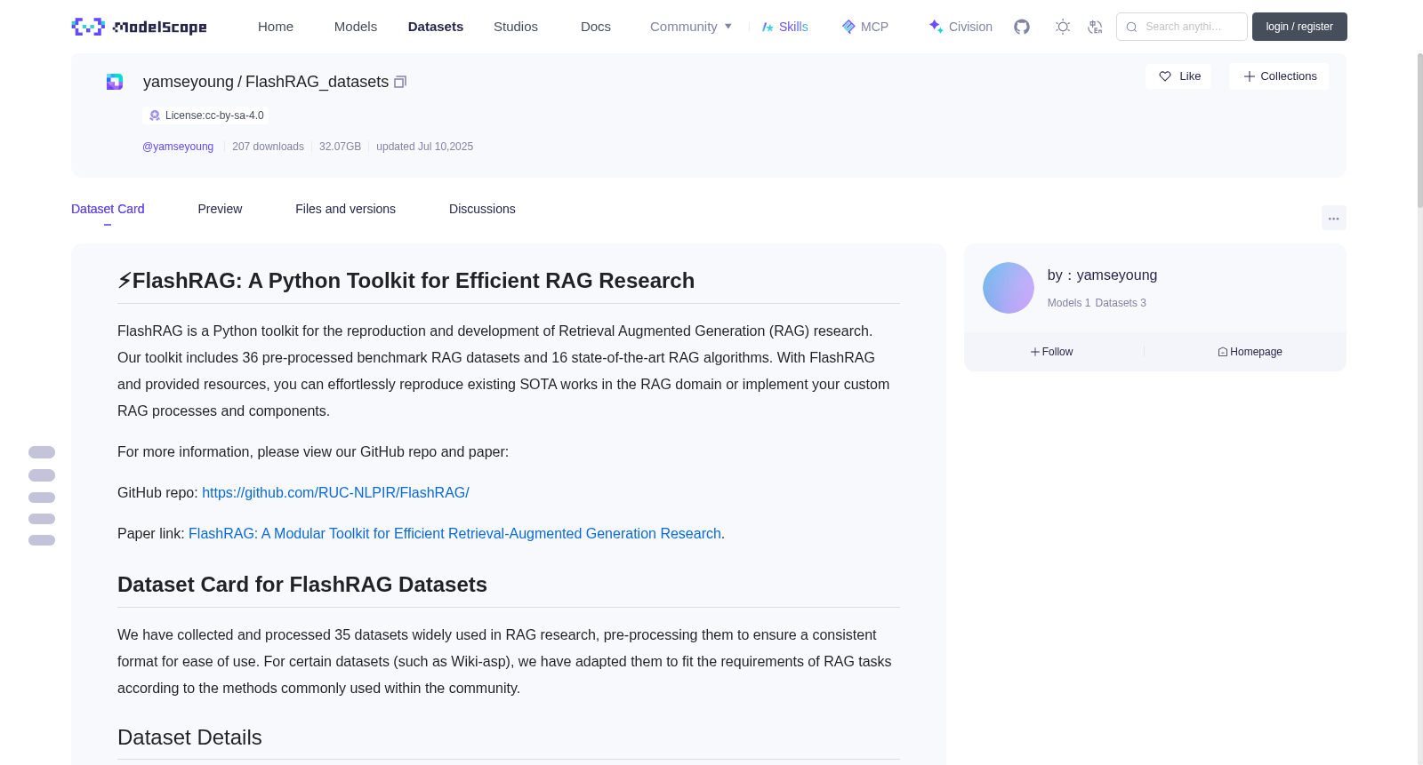Open the FlashRAG paper link
The width and height of the screenshot is (1423, 765).
[x=454, y=533]
